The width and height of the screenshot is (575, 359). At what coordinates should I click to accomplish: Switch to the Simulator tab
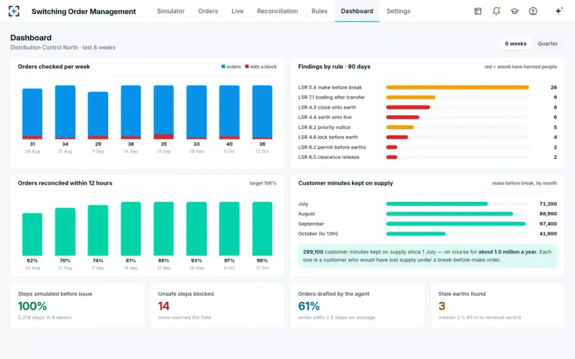tap(171, 11)
